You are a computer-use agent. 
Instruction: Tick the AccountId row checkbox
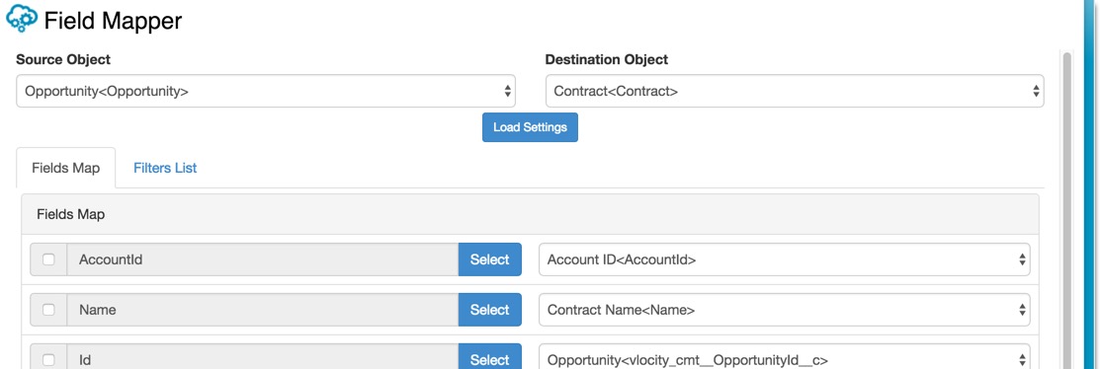click(x=48, y=259)
